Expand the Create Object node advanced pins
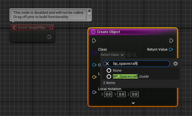Image resolution: width=192 pixels, height=116 pixels. (133, 103)
